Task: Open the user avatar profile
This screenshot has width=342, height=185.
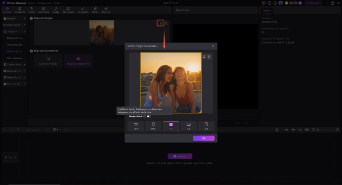Action: coord(281,3)
